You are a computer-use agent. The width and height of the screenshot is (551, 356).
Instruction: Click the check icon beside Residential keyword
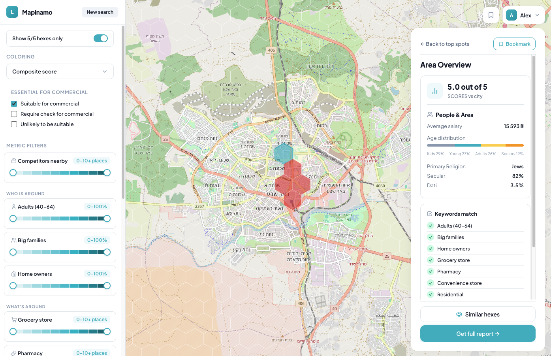(431, 294)
